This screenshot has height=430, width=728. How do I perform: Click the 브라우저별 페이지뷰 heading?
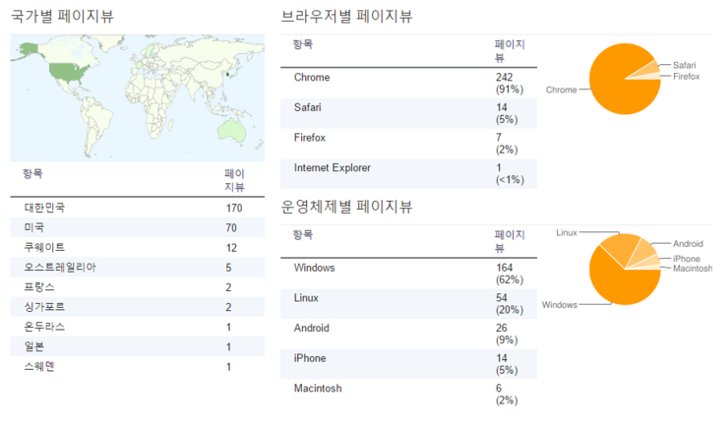pyautogui.click(x=346, y=17)
